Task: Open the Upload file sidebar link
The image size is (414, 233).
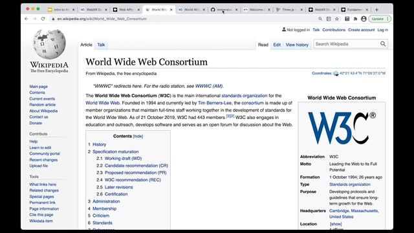Action: tap(39, 166)
